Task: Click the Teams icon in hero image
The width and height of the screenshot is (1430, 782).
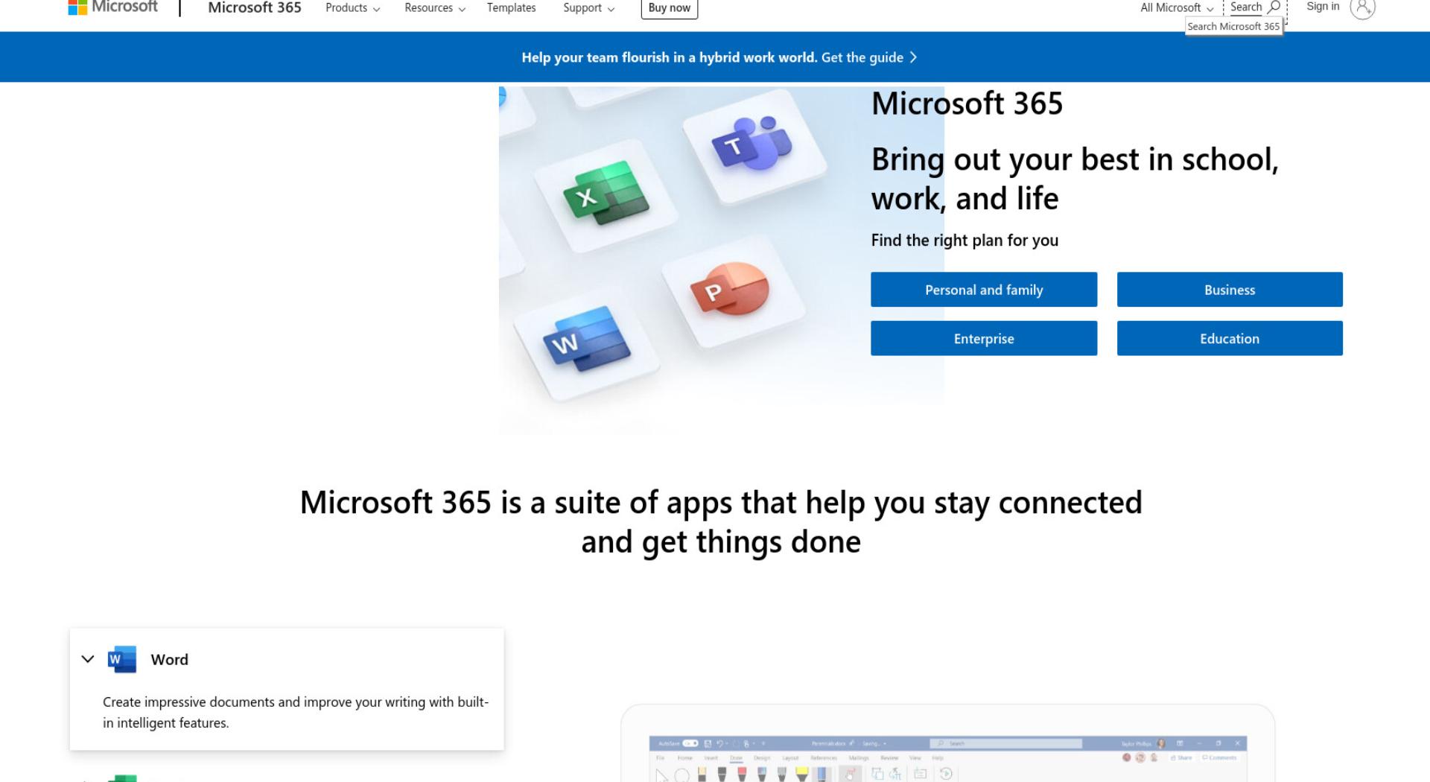Action: [x=752, y=143]
